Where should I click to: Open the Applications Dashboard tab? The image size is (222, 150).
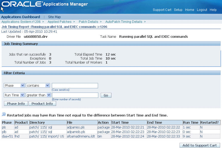click(x=21, y=17)
